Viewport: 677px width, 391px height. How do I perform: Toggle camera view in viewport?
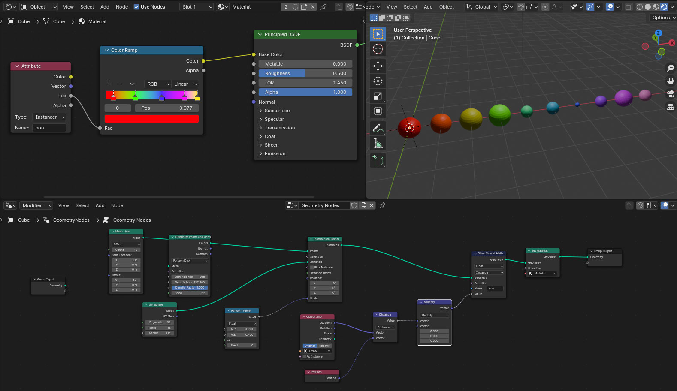[x=670, y=94]
